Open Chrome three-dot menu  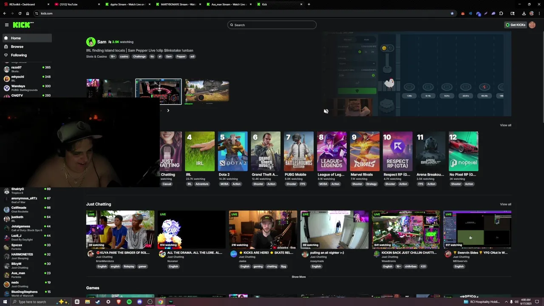pyautogui.click(x=539, y=13)
